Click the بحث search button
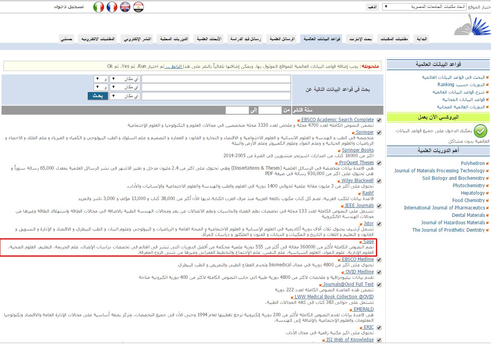Image resolution: width=491 pixels, height=344 pixels. [x=97, y=96]
